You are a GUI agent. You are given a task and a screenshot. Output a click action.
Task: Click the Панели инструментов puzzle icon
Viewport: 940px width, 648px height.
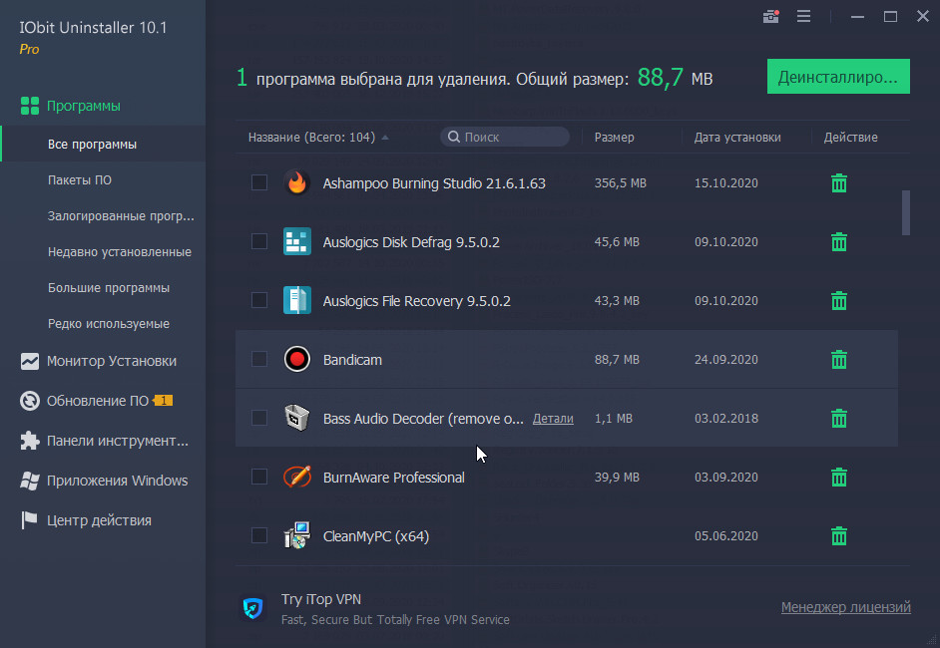29,441
